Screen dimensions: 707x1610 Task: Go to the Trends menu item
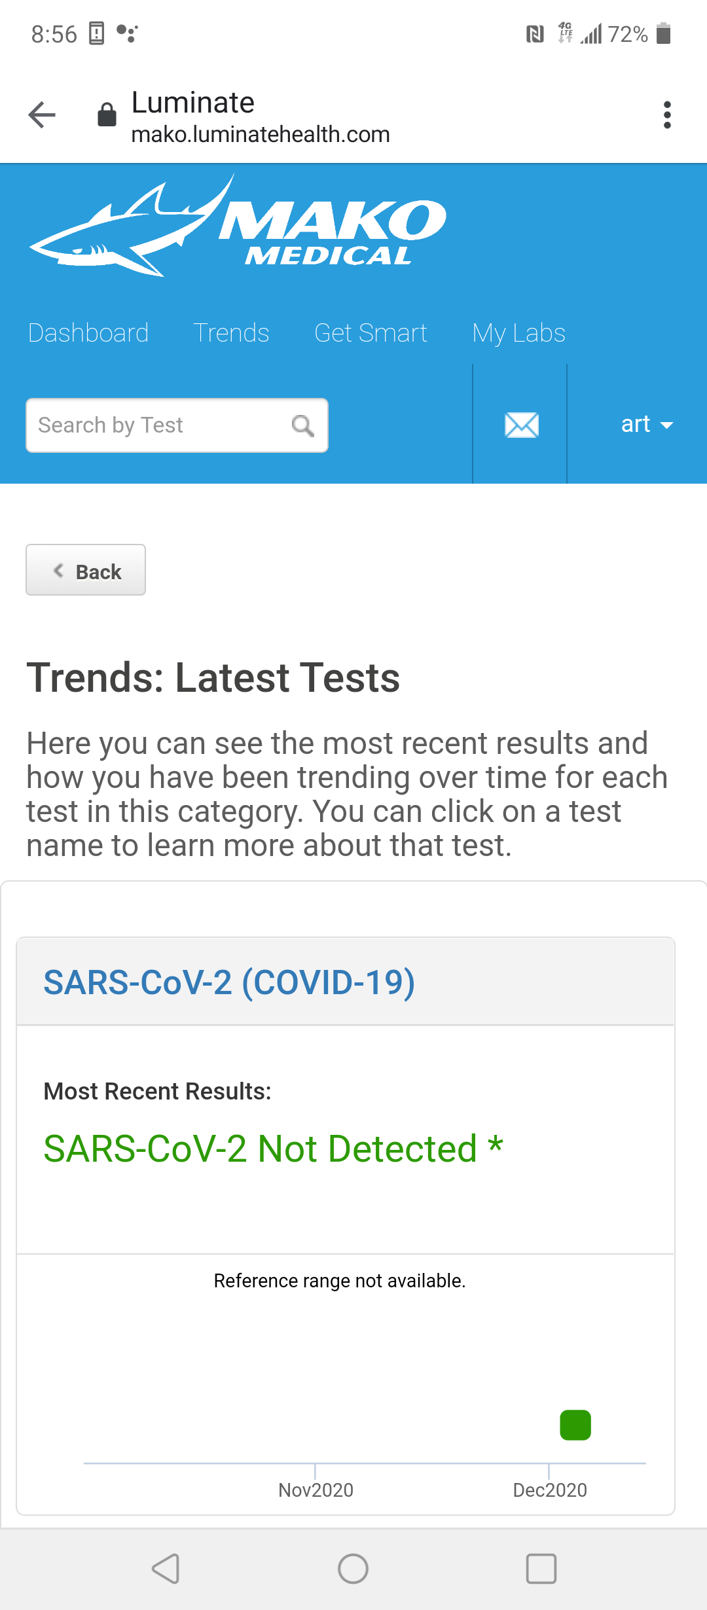click(231, 333)
